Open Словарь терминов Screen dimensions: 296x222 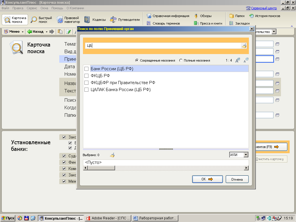coord(164,23)
